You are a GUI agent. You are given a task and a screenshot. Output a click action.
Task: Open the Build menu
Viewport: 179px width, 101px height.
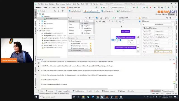pos(74,4)
